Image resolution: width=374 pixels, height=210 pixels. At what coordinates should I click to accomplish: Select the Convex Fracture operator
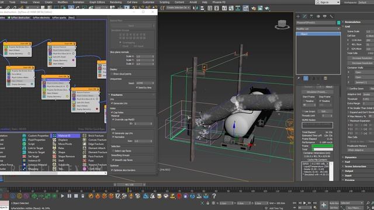click(x=98, y=140)
